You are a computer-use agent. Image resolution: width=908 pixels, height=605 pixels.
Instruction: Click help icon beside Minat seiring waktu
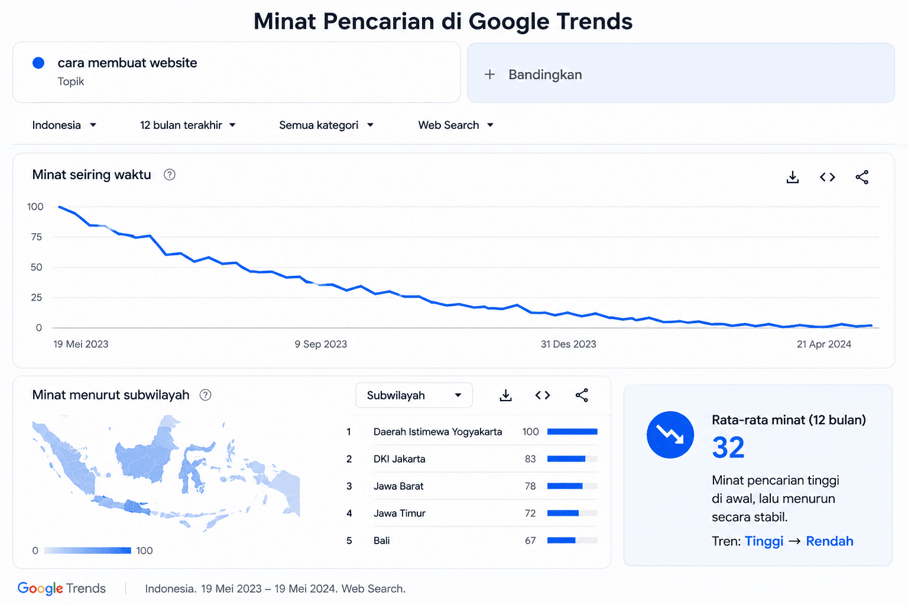tap(170, 175)
